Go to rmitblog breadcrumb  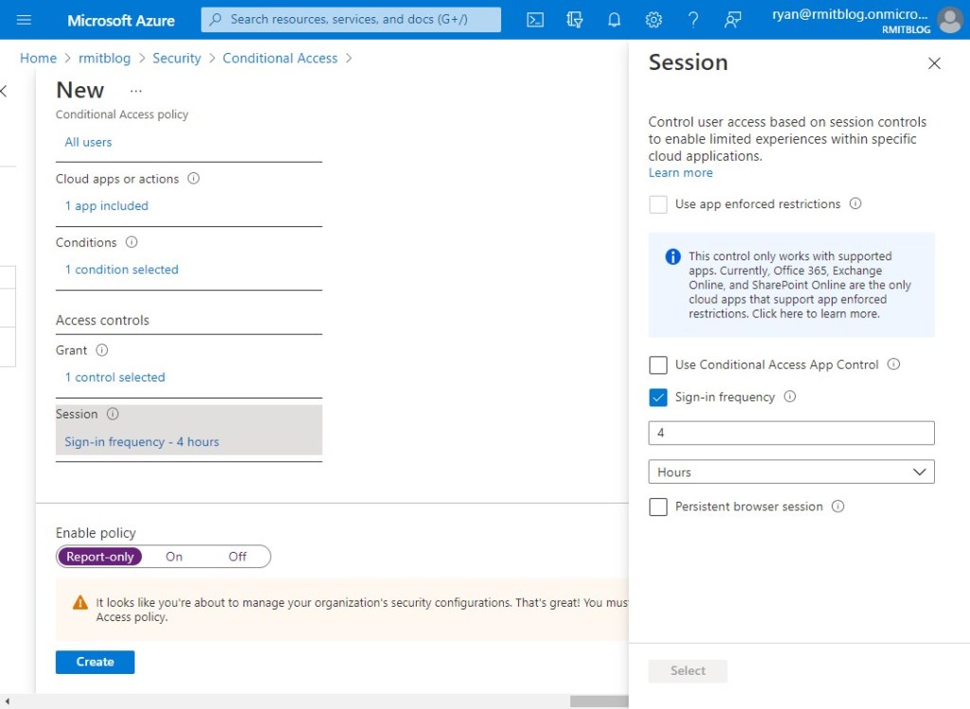pyautogui.click(x=104, y=58)
